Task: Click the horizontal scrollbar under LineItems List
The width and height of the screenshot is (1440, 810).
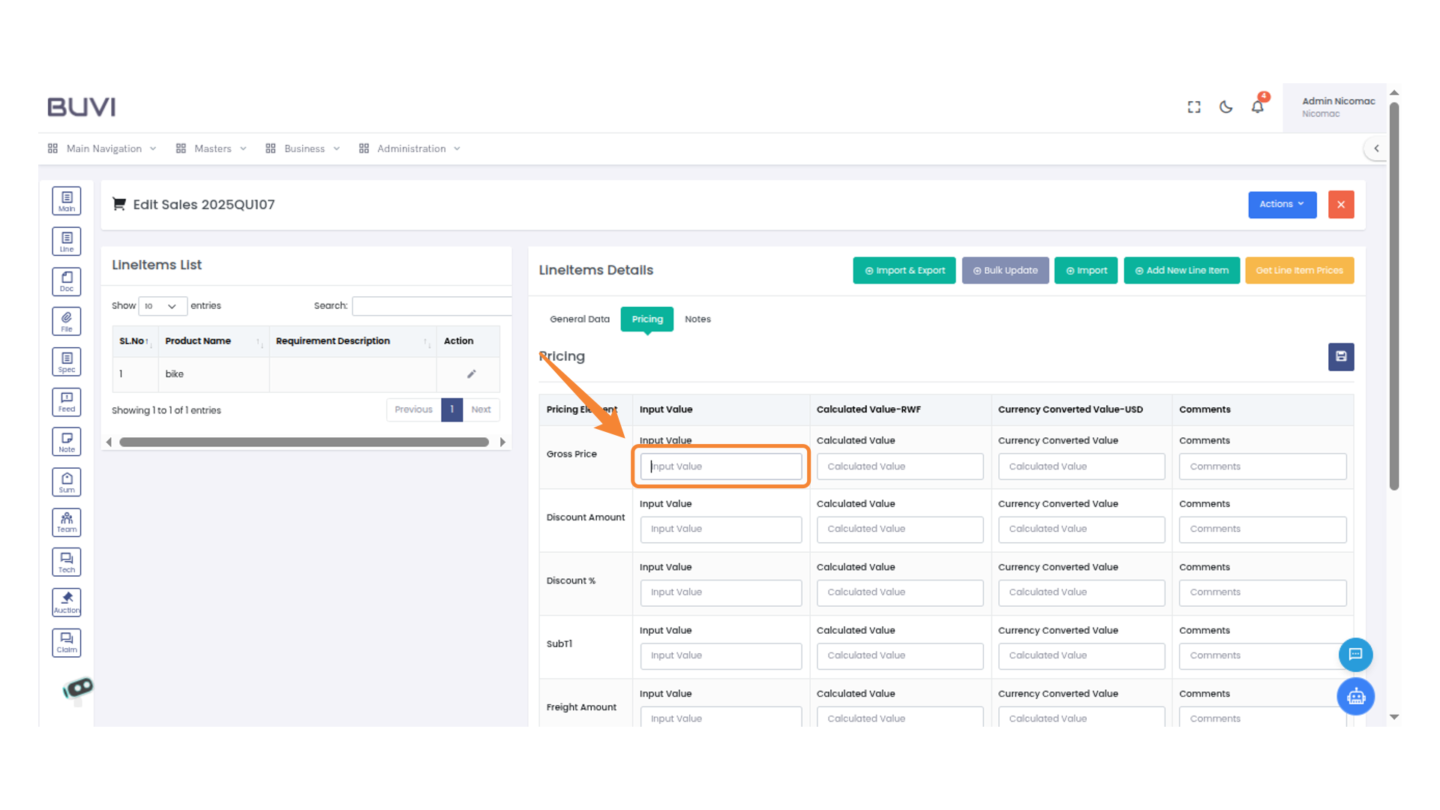Action: point(305,442)
